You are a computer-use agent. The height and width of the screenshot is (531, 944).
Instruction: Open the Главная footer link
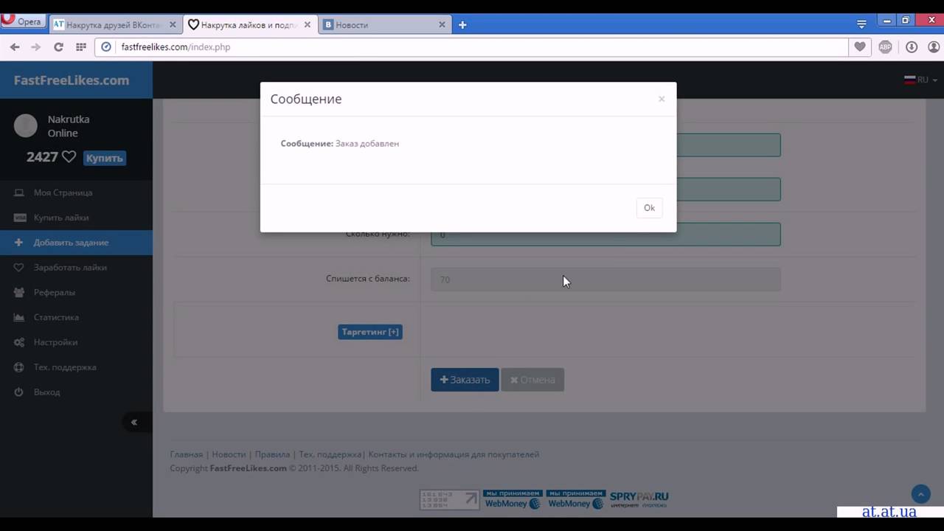[x=187, y=454]
